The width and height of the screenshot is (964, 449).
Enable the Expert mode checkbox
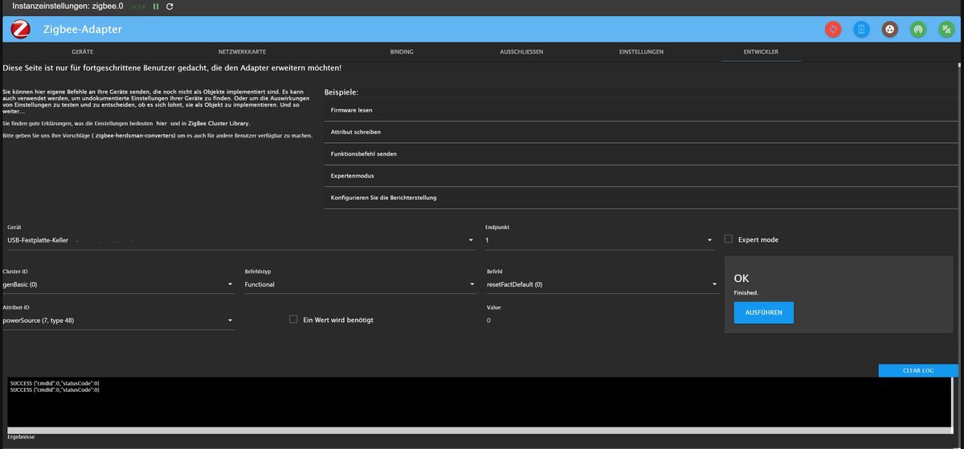coord(729,239)
